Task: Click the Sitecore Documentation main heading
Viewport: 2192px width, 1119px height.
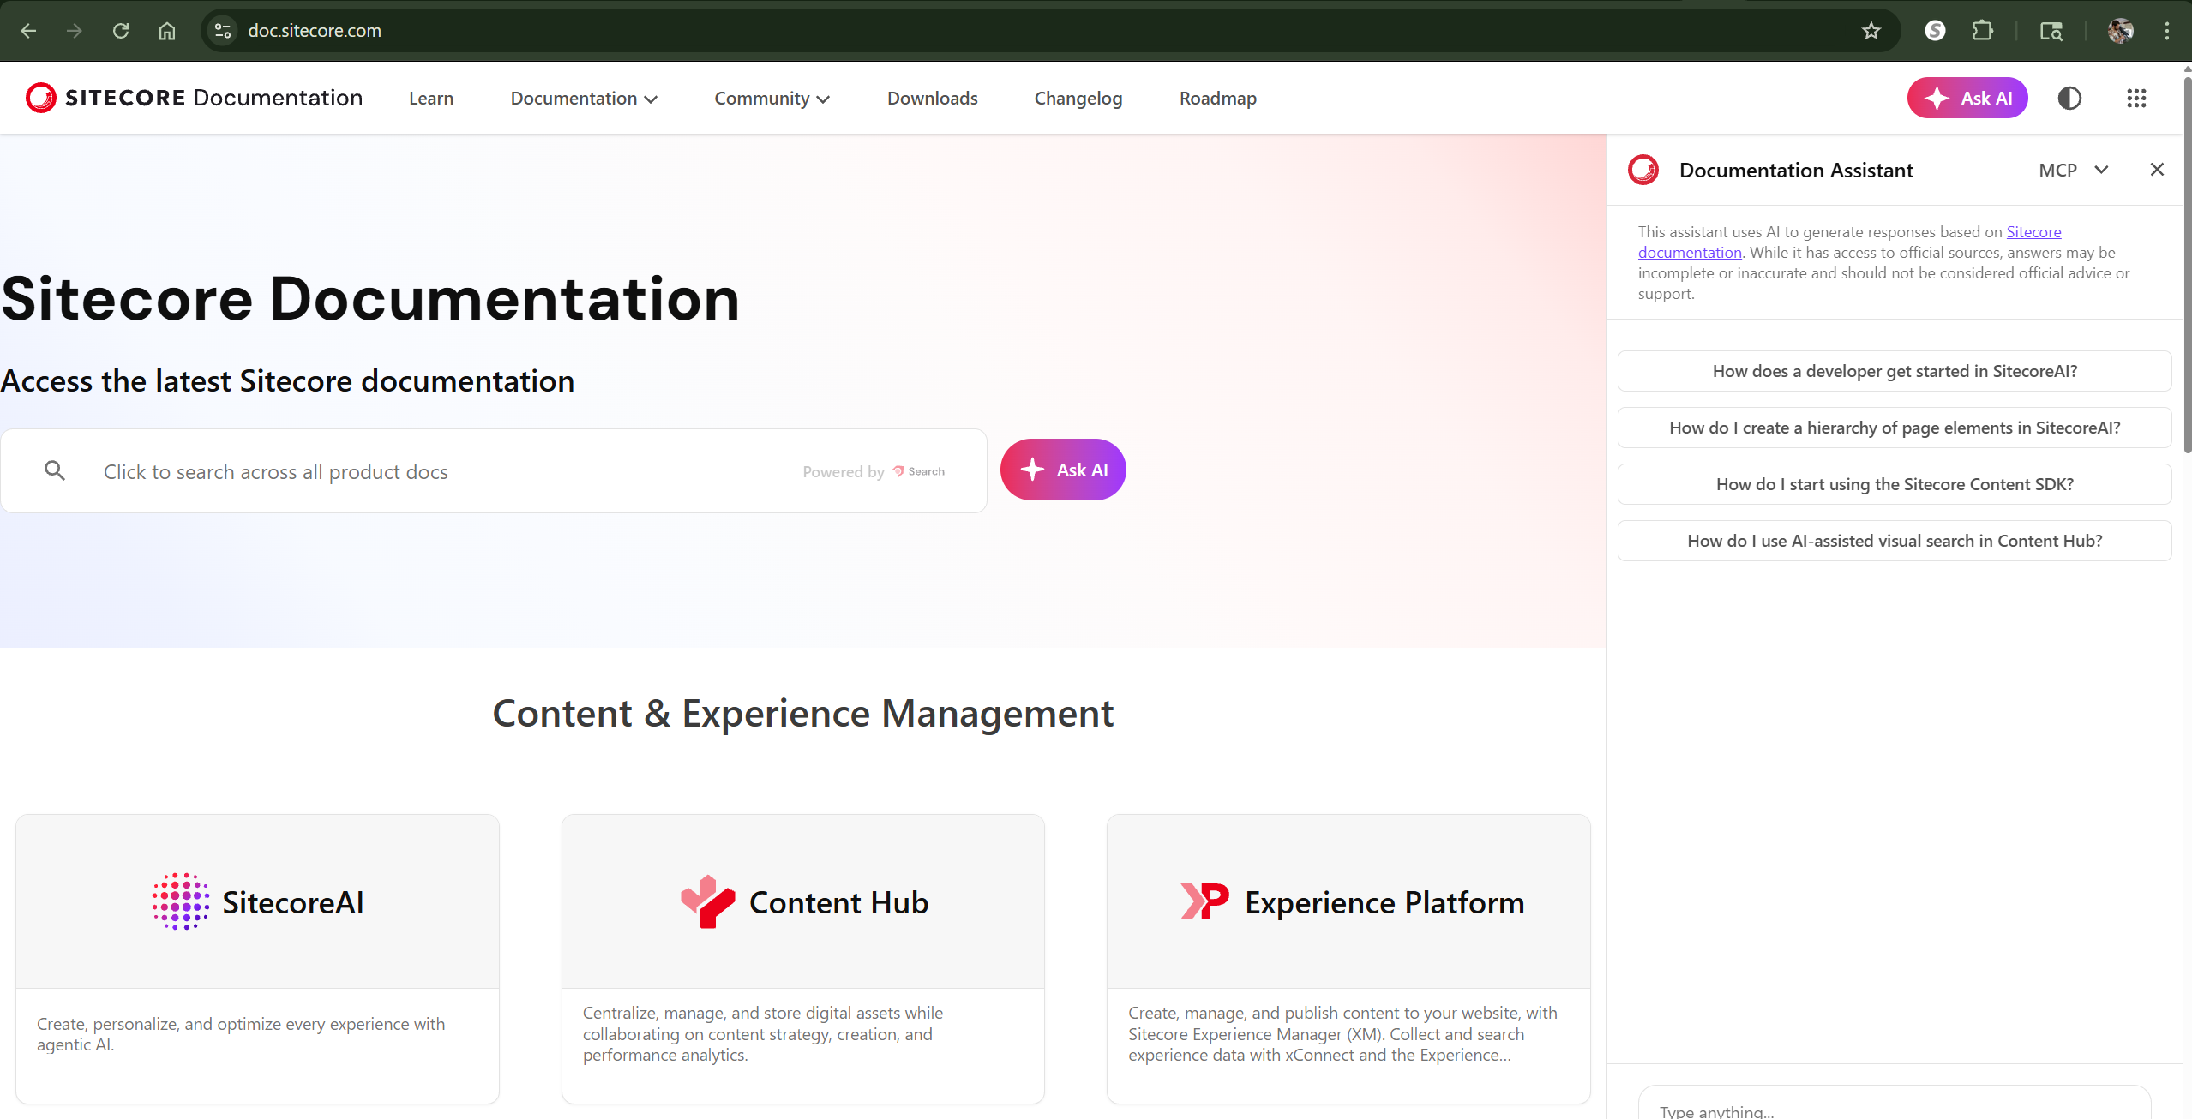Action: tap(370, 299)
